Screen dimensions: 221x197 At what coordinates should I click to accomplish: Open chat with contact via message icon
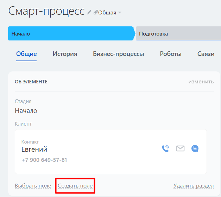click(x=195, y=148)
